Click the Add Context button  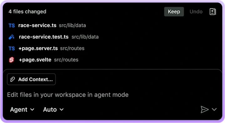pos(31,79)
